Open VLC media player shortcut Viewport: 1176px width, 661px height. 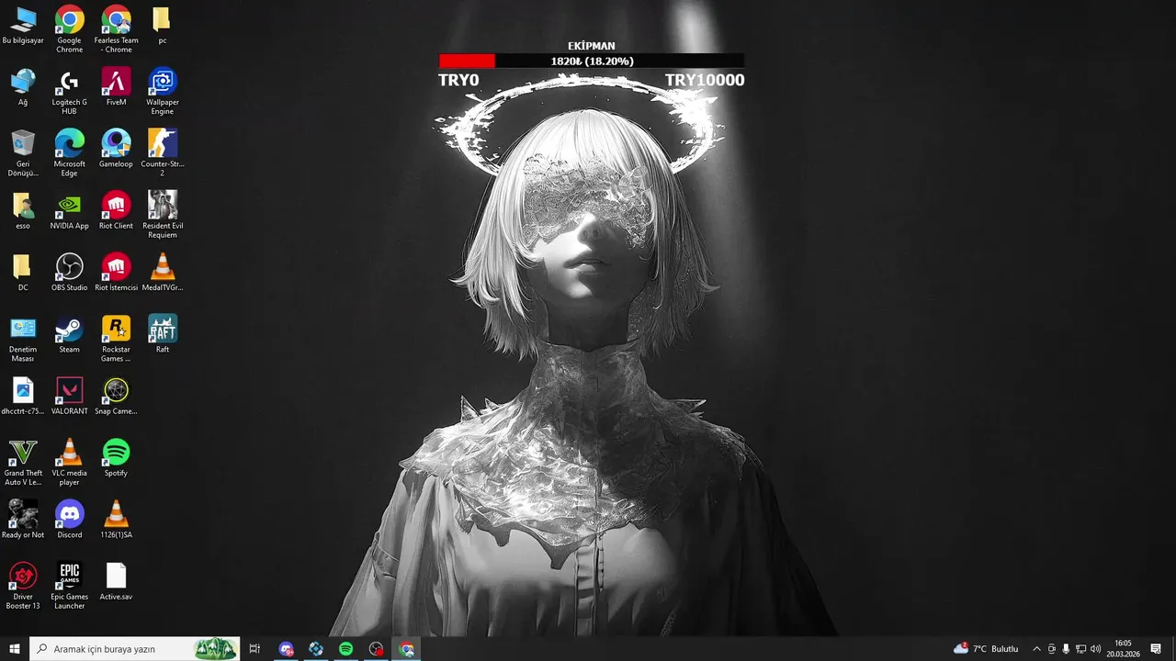70,463
